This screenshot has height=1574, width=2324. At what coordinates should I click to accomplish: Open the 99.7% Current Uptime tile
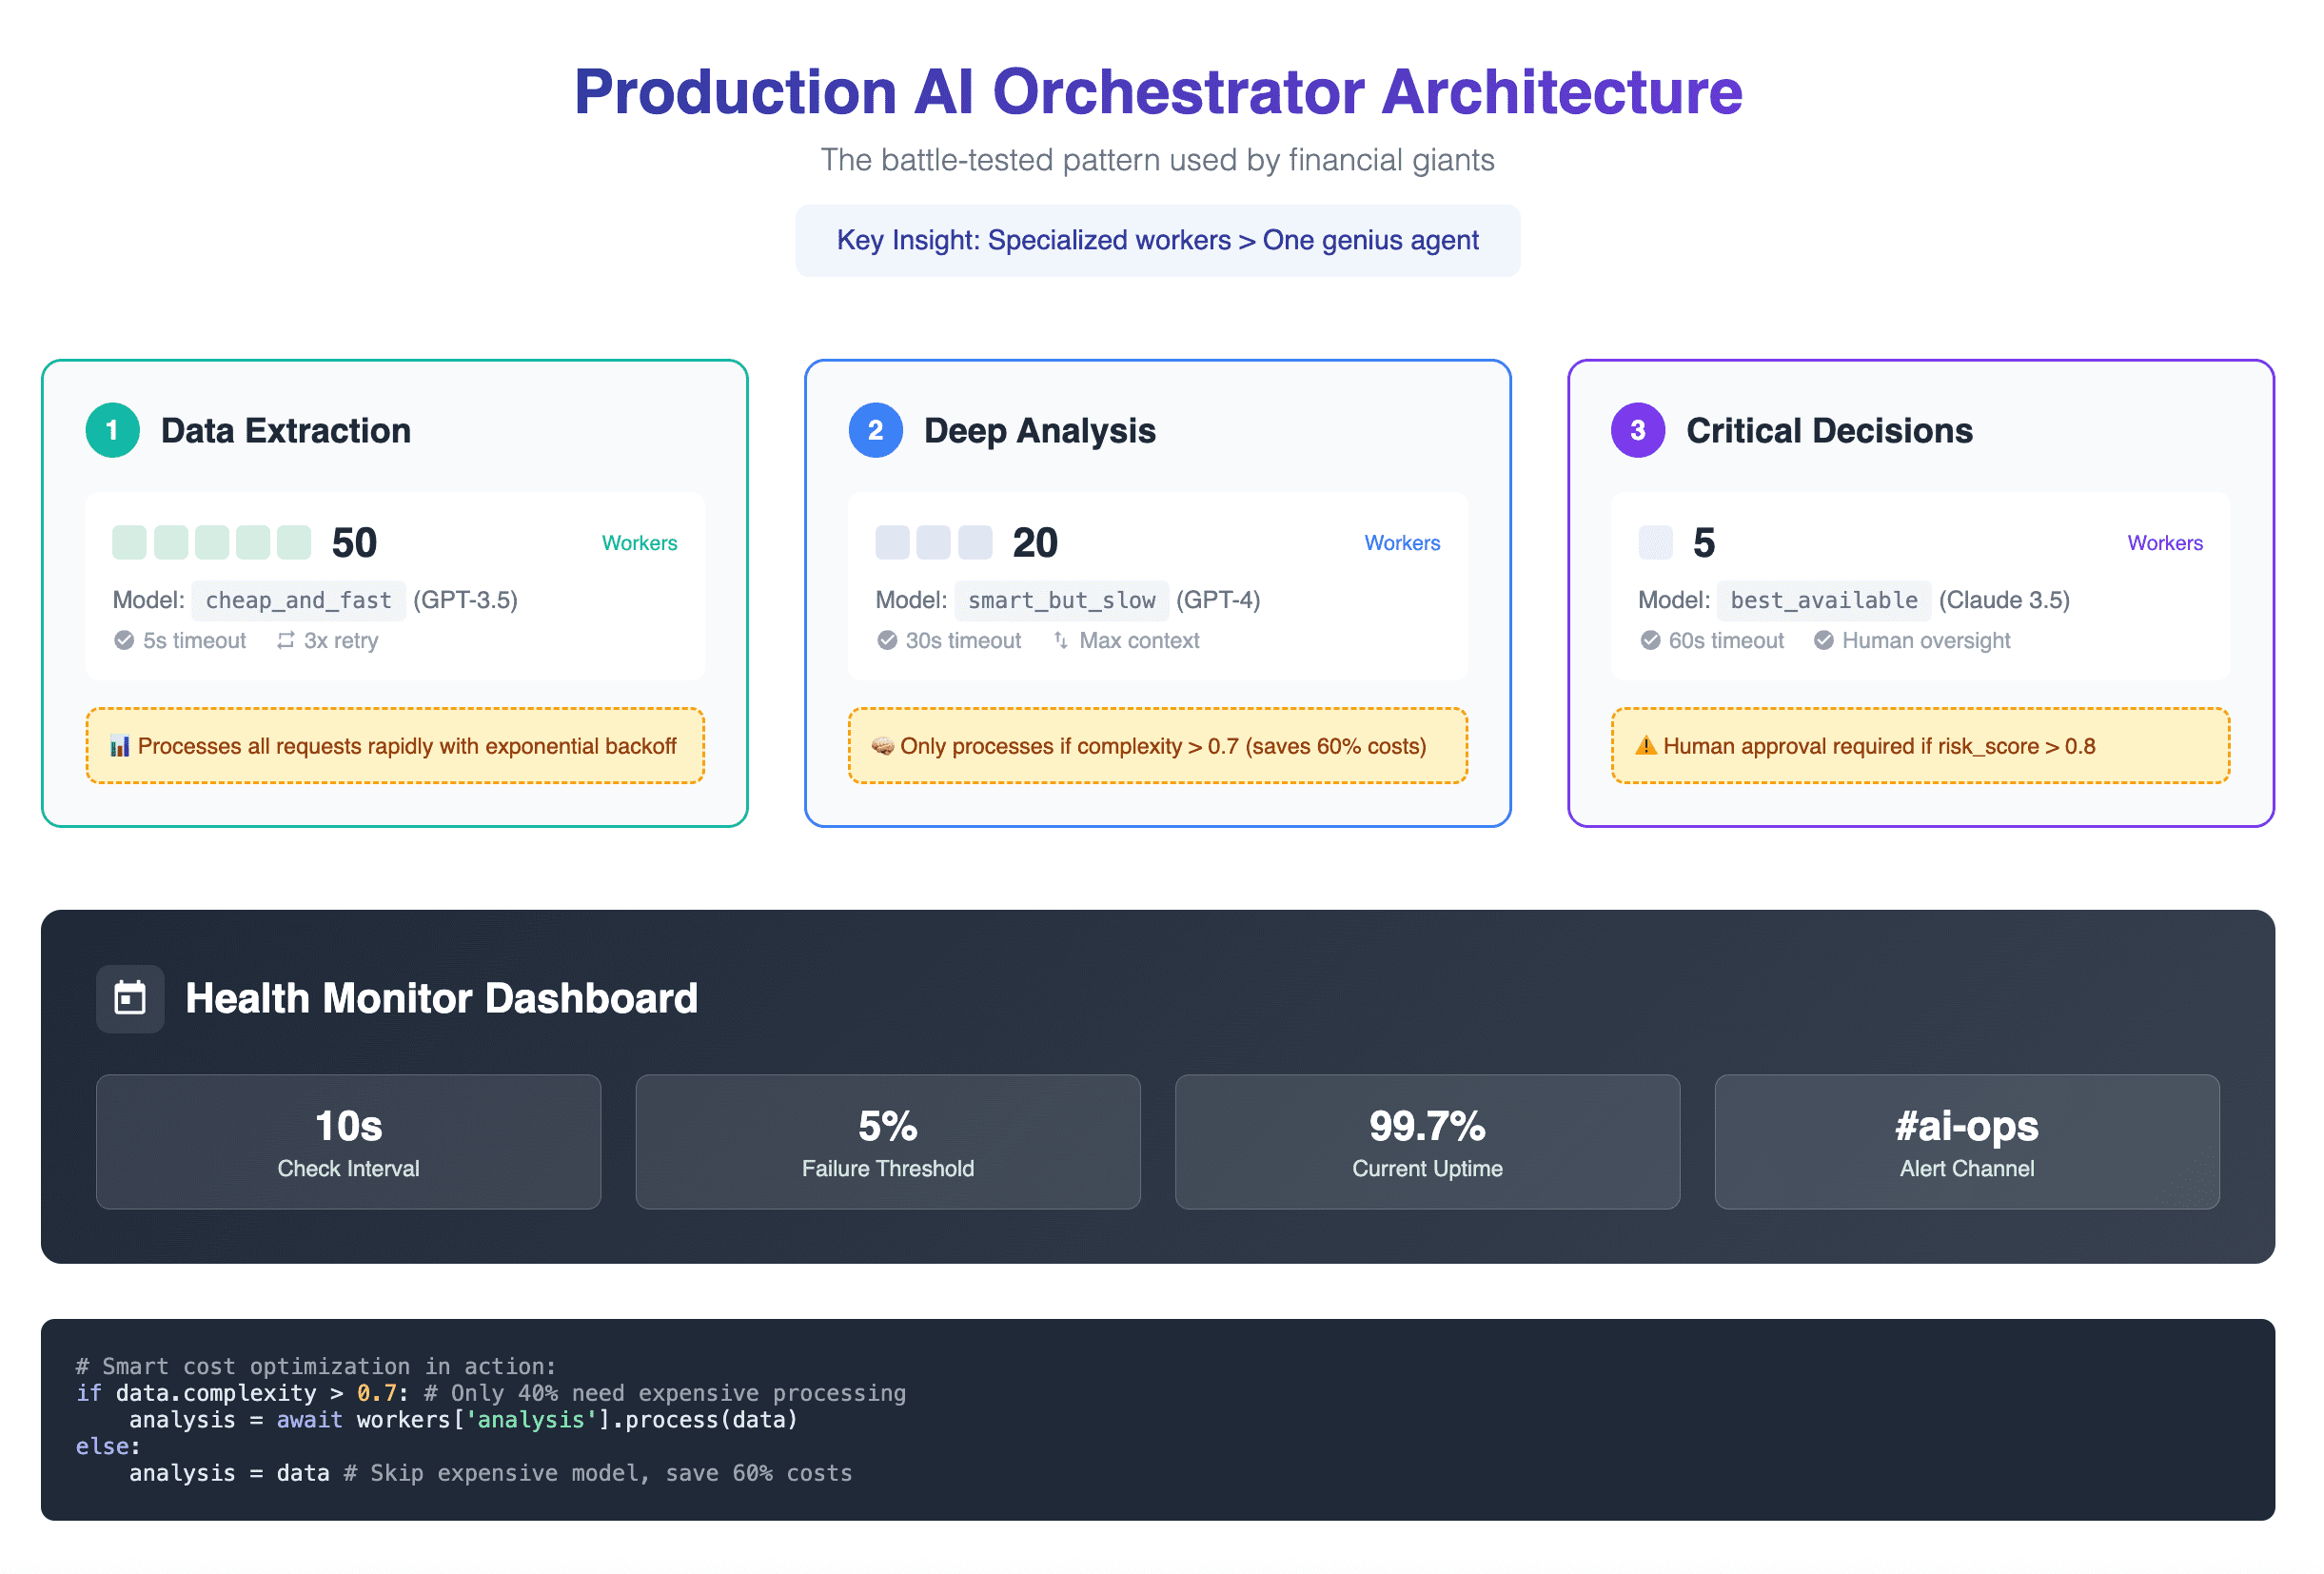[x=1429, y=1143]
